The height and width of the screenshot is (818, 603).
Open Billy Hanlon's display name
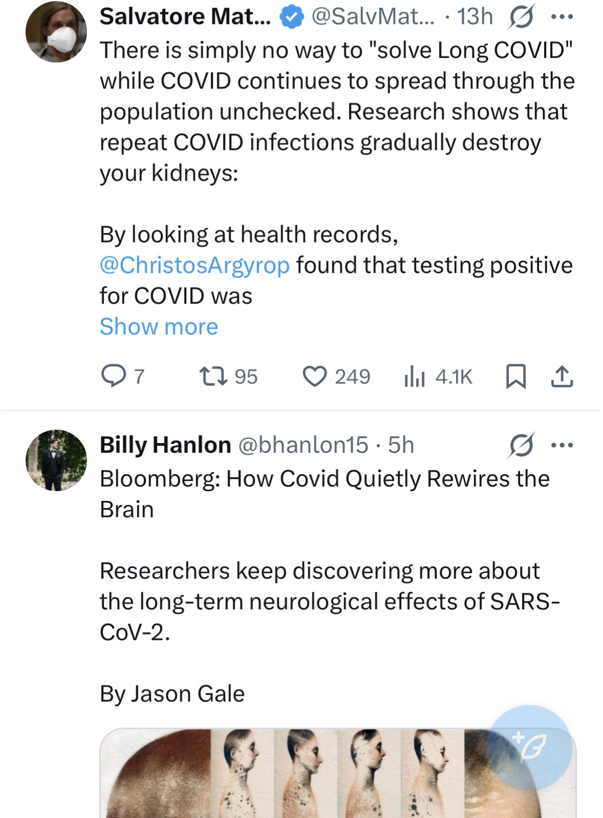click(x=165, y=445)
